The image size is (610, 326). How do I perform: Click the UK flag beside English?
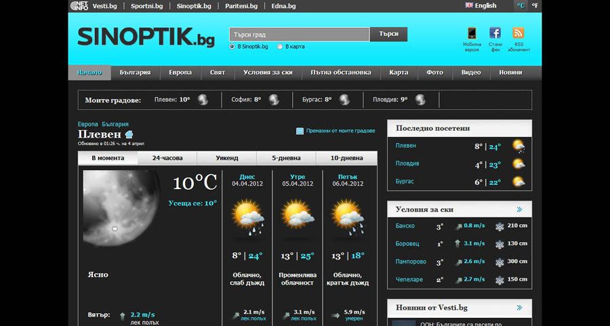click(469, 5)
